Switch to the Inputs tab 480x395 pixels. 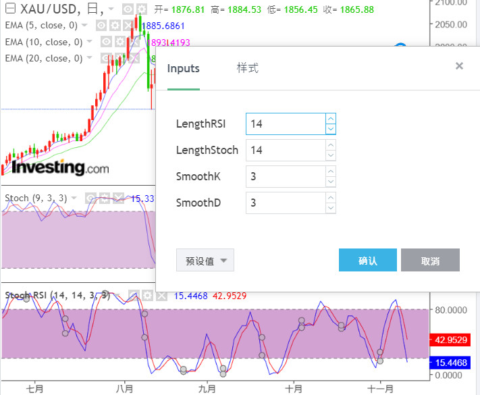184,68
